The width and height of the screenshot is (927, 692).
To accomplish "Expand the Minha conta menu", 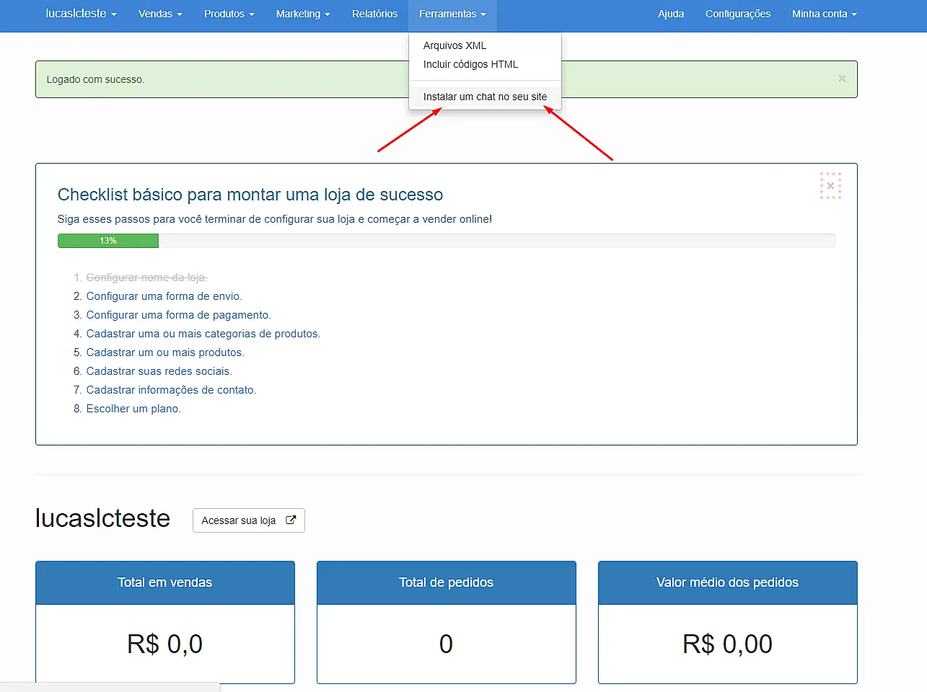I will click(x=824, y=14).
